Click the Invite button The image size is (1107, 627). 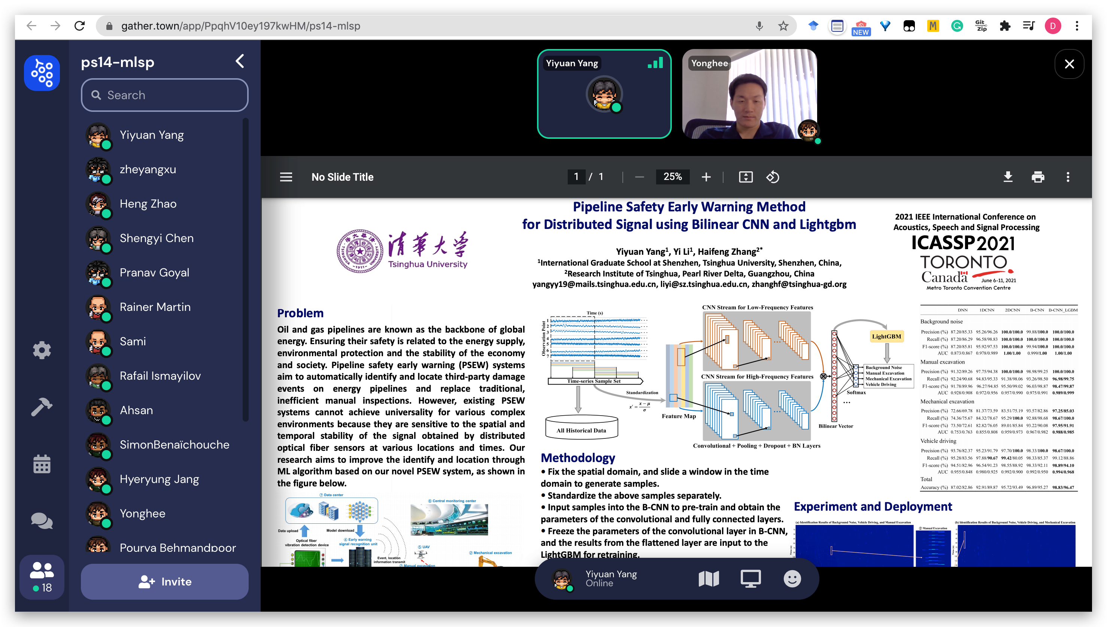pyautogui.click(x=165, y=581)
